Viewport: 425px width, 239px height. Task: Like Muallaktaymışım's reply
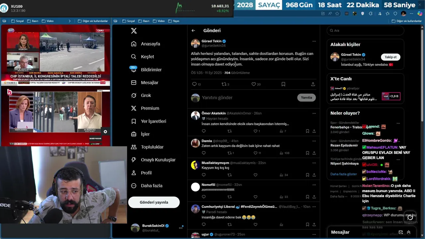[x=255, y=175]
